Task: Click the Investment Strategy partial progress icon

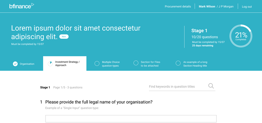Action: click(x=50, y=64)
